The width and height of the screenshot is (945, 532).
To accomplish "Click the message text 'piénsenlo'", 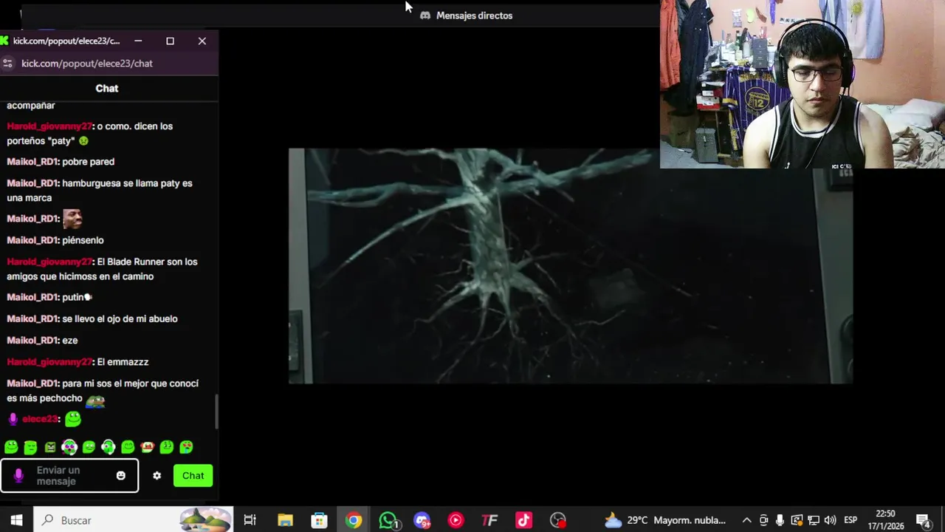I will pyautogui.click(x=83, y=240).
